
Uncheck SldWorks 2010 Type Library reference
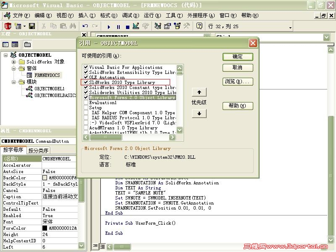pyautogui.click(x=86, y=82)
